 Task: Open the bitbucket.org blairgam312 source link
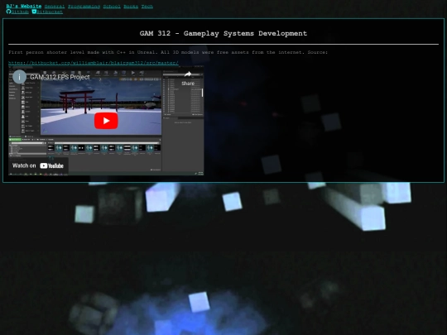point(94,63)
